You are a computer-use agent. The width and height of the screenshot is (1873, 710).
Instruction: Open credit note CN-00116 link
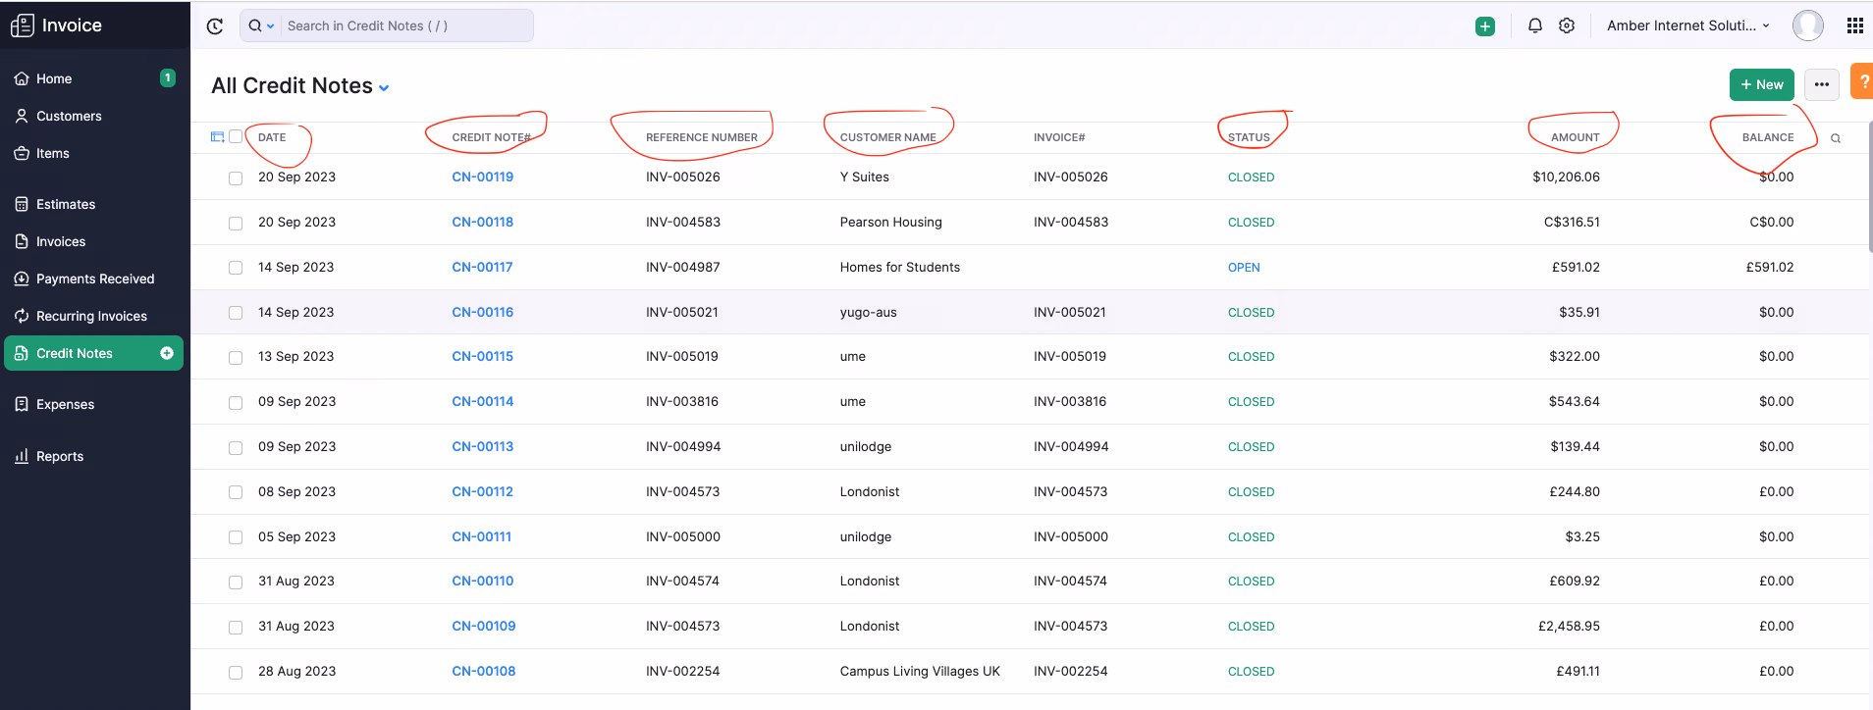click(483, 312)
